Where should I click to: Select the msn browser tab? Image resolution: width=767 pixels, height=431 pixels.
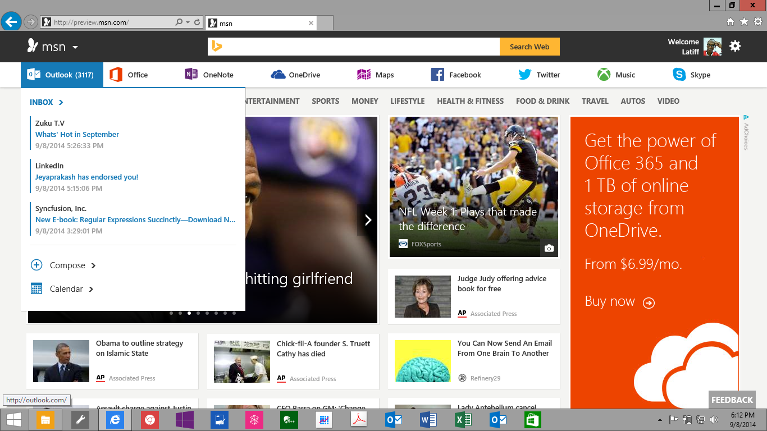pyautogui.click(x=261, y=23)
